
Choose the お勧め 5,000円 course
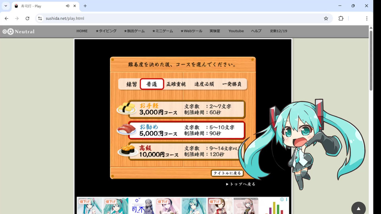[187, 130]
